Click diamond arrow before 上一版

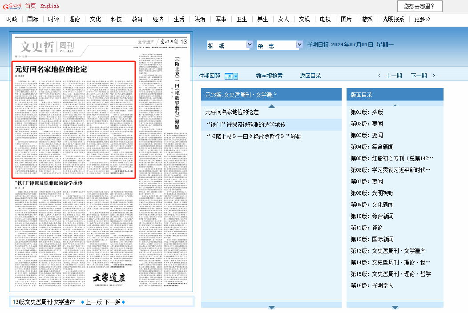click(82, 302)
